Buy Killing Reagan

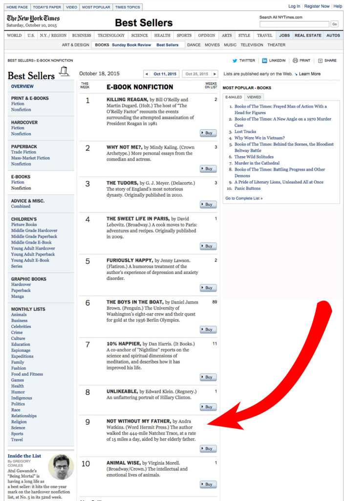coord(208,133)
